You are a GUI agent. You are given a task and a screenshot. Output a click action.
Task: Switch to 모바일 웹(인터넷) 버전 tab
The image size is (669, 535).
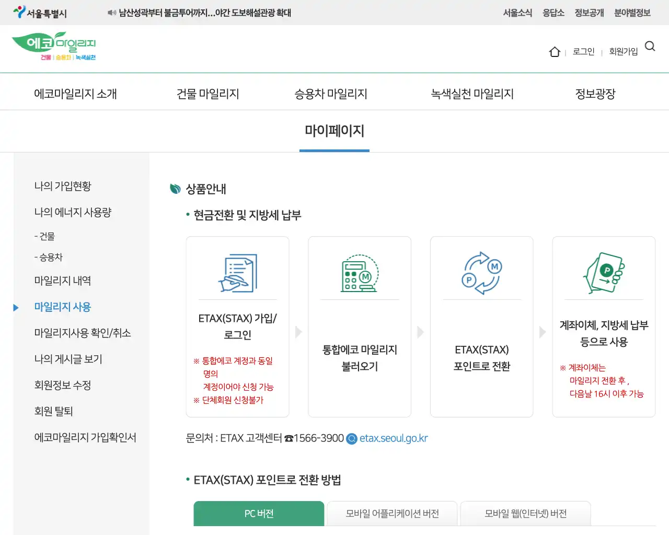[525, 514]
